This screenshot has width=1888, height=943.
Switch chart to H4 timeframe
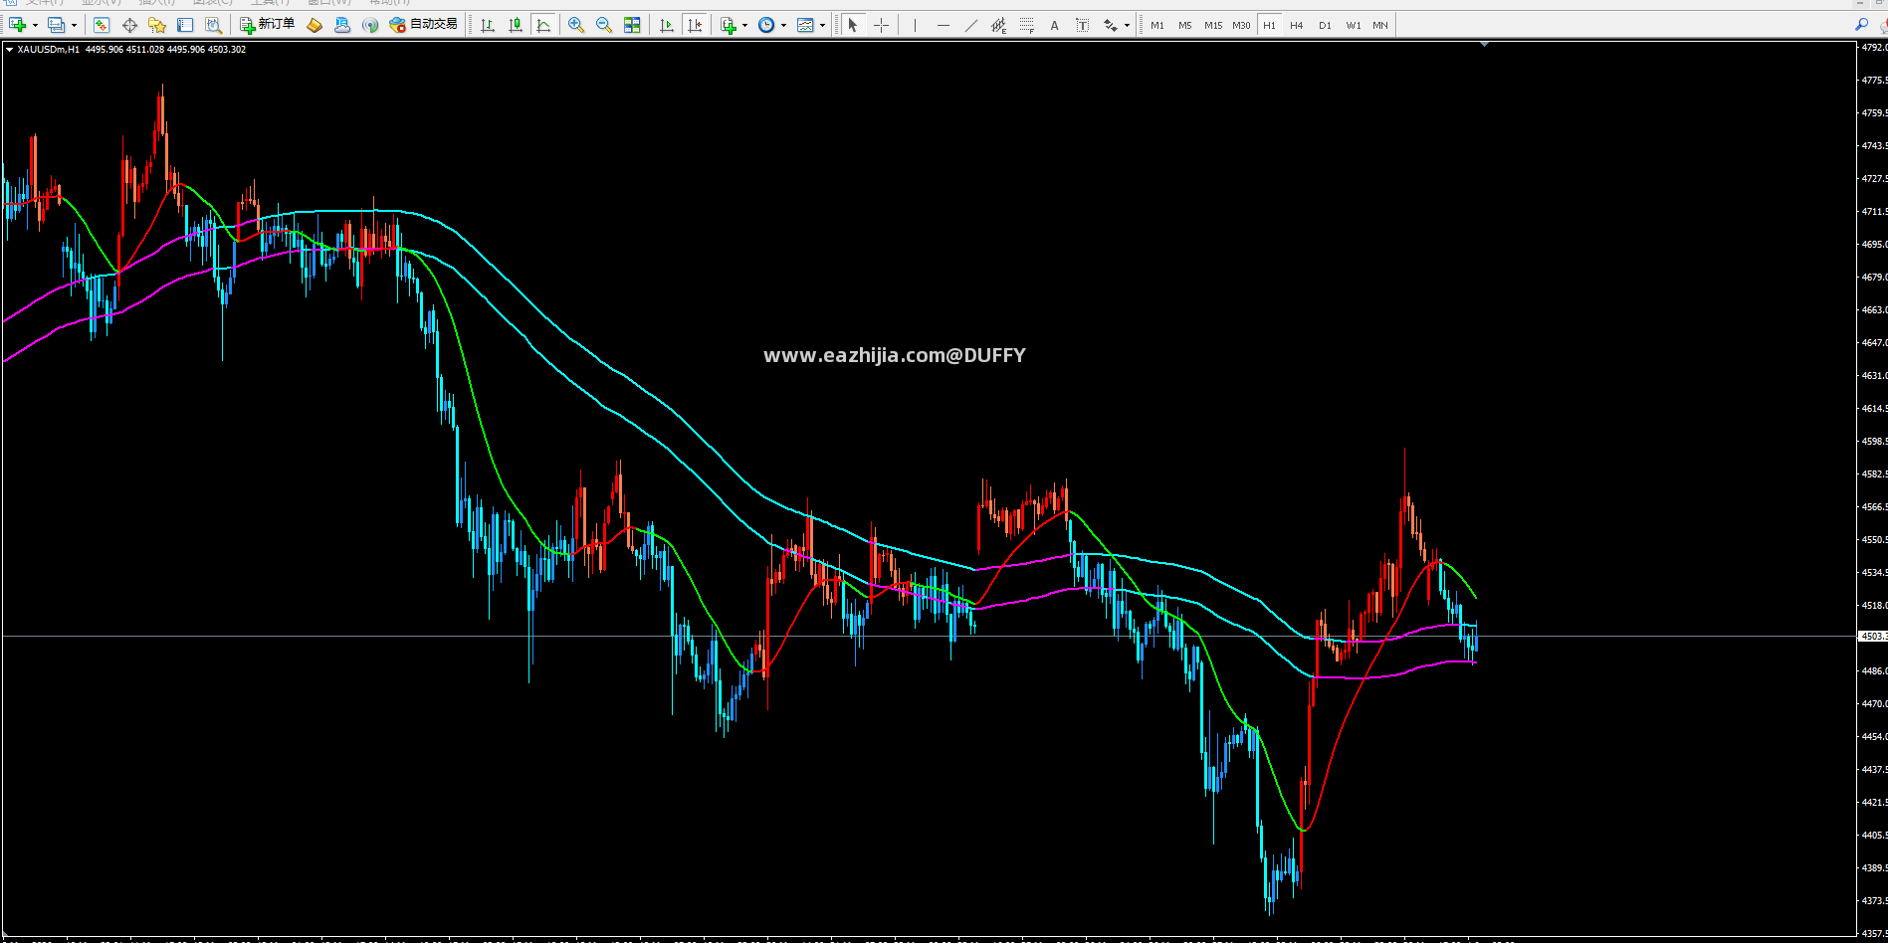[x=1297, y=25]
